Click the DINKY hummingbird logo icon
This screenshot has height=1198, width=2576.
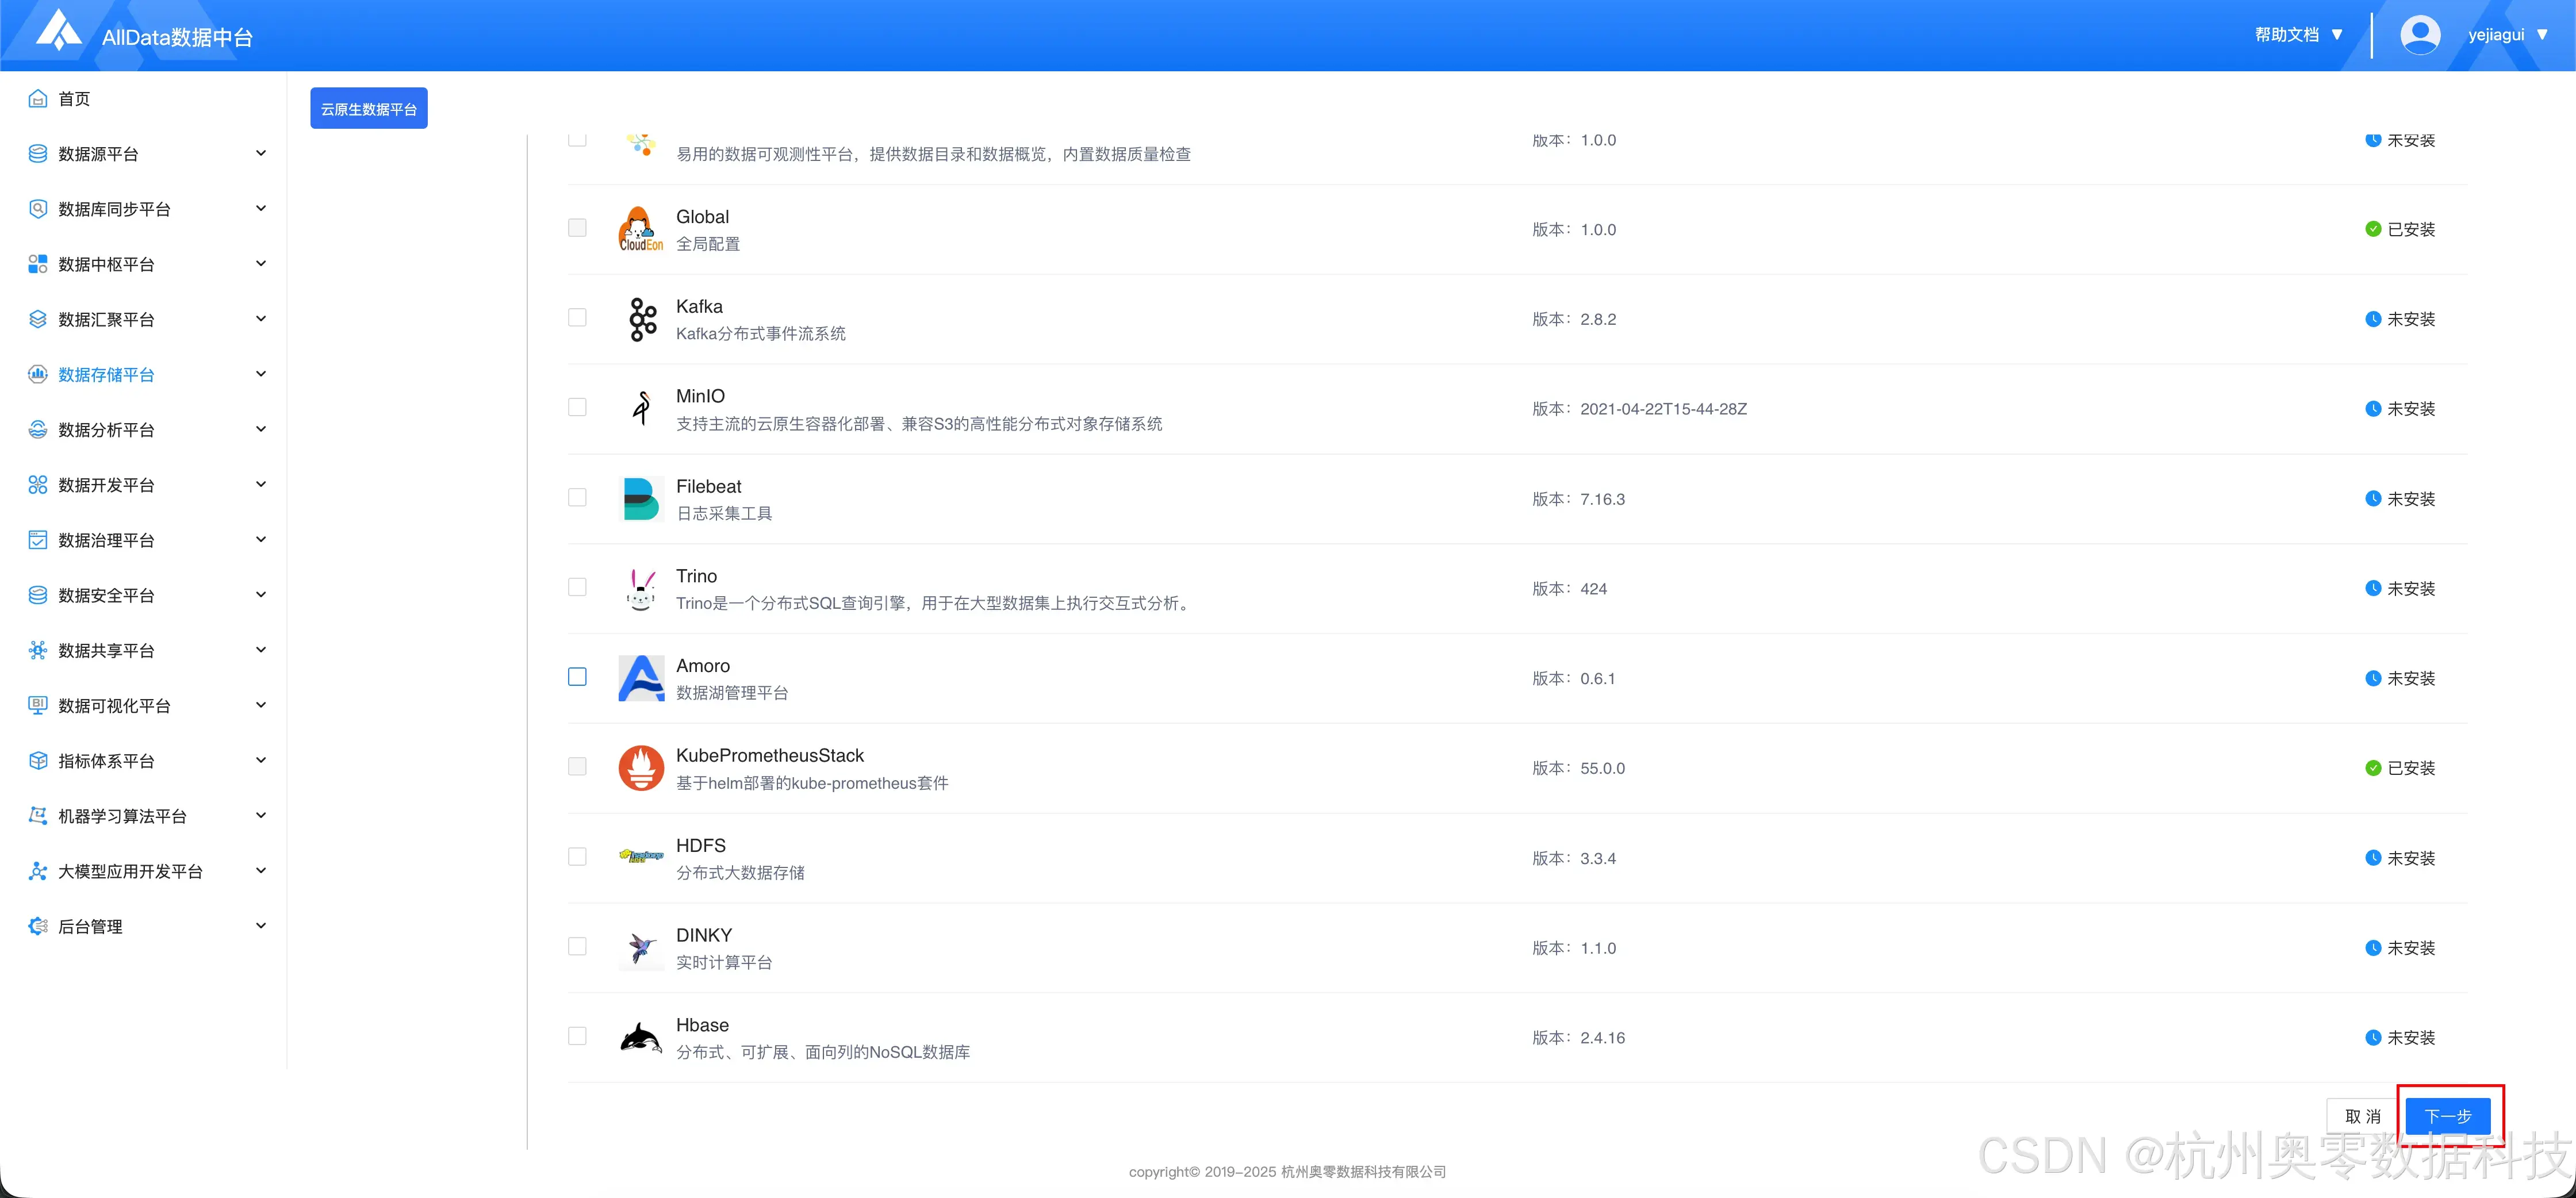click(x=641, y=948)
